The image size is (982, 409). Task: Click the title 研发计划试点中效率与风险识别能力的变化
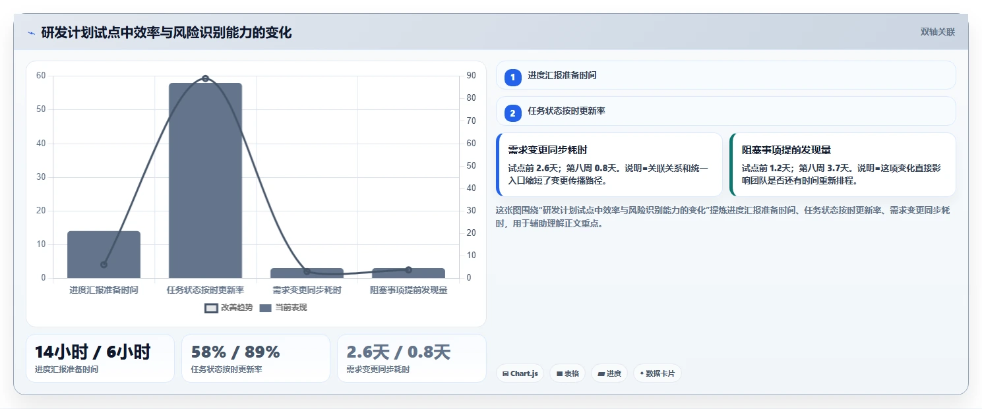pos(166,32)
